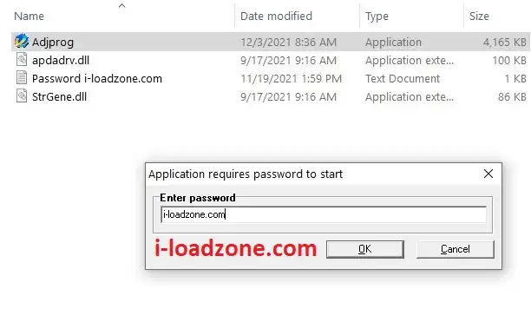Click the dialog title bar text
This screenshot has height=322, width=531.
pyautogui.click(x=246, y=174)
